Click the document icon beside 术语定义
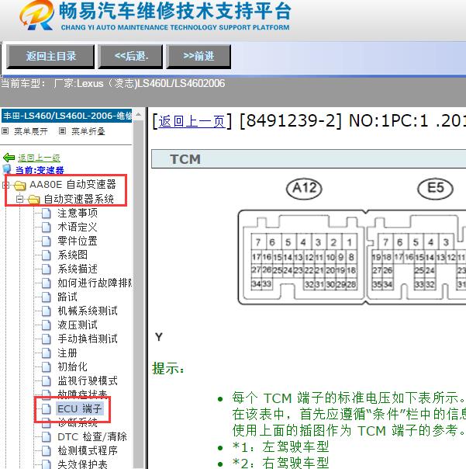This screenshot has height=469, width=466. (x=46, y=228)
